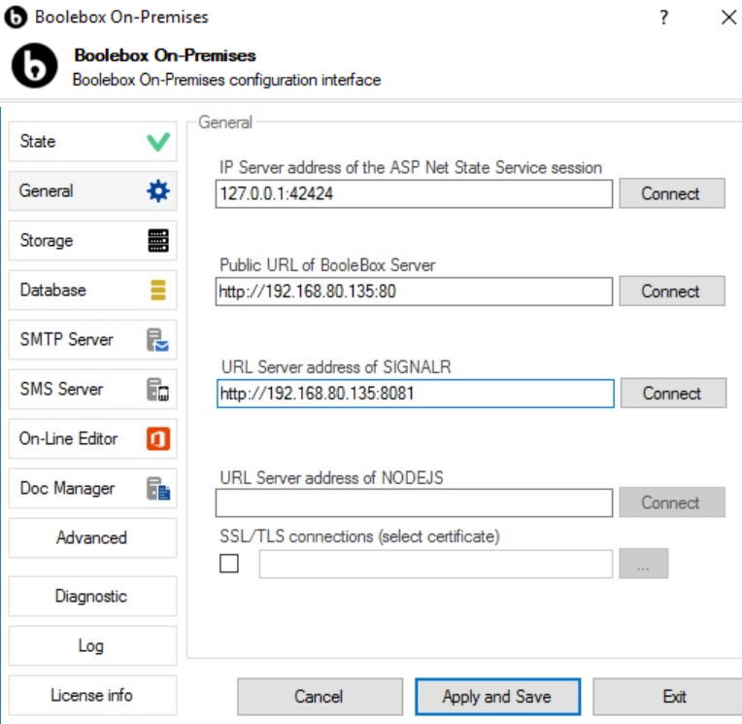Open the Advanced section
Screen dimensions: 742x724
pos(93,538)
